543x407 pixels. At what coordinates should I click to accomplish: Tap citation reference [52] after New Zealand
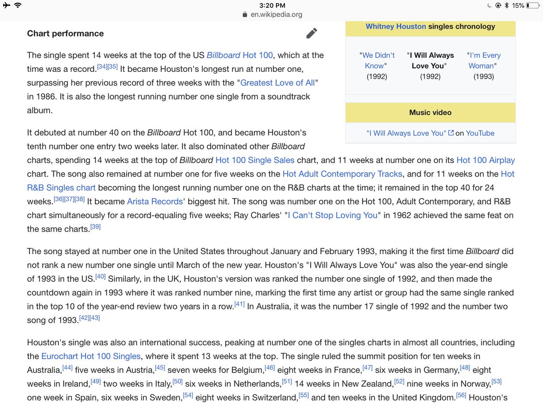pos(399,382)
